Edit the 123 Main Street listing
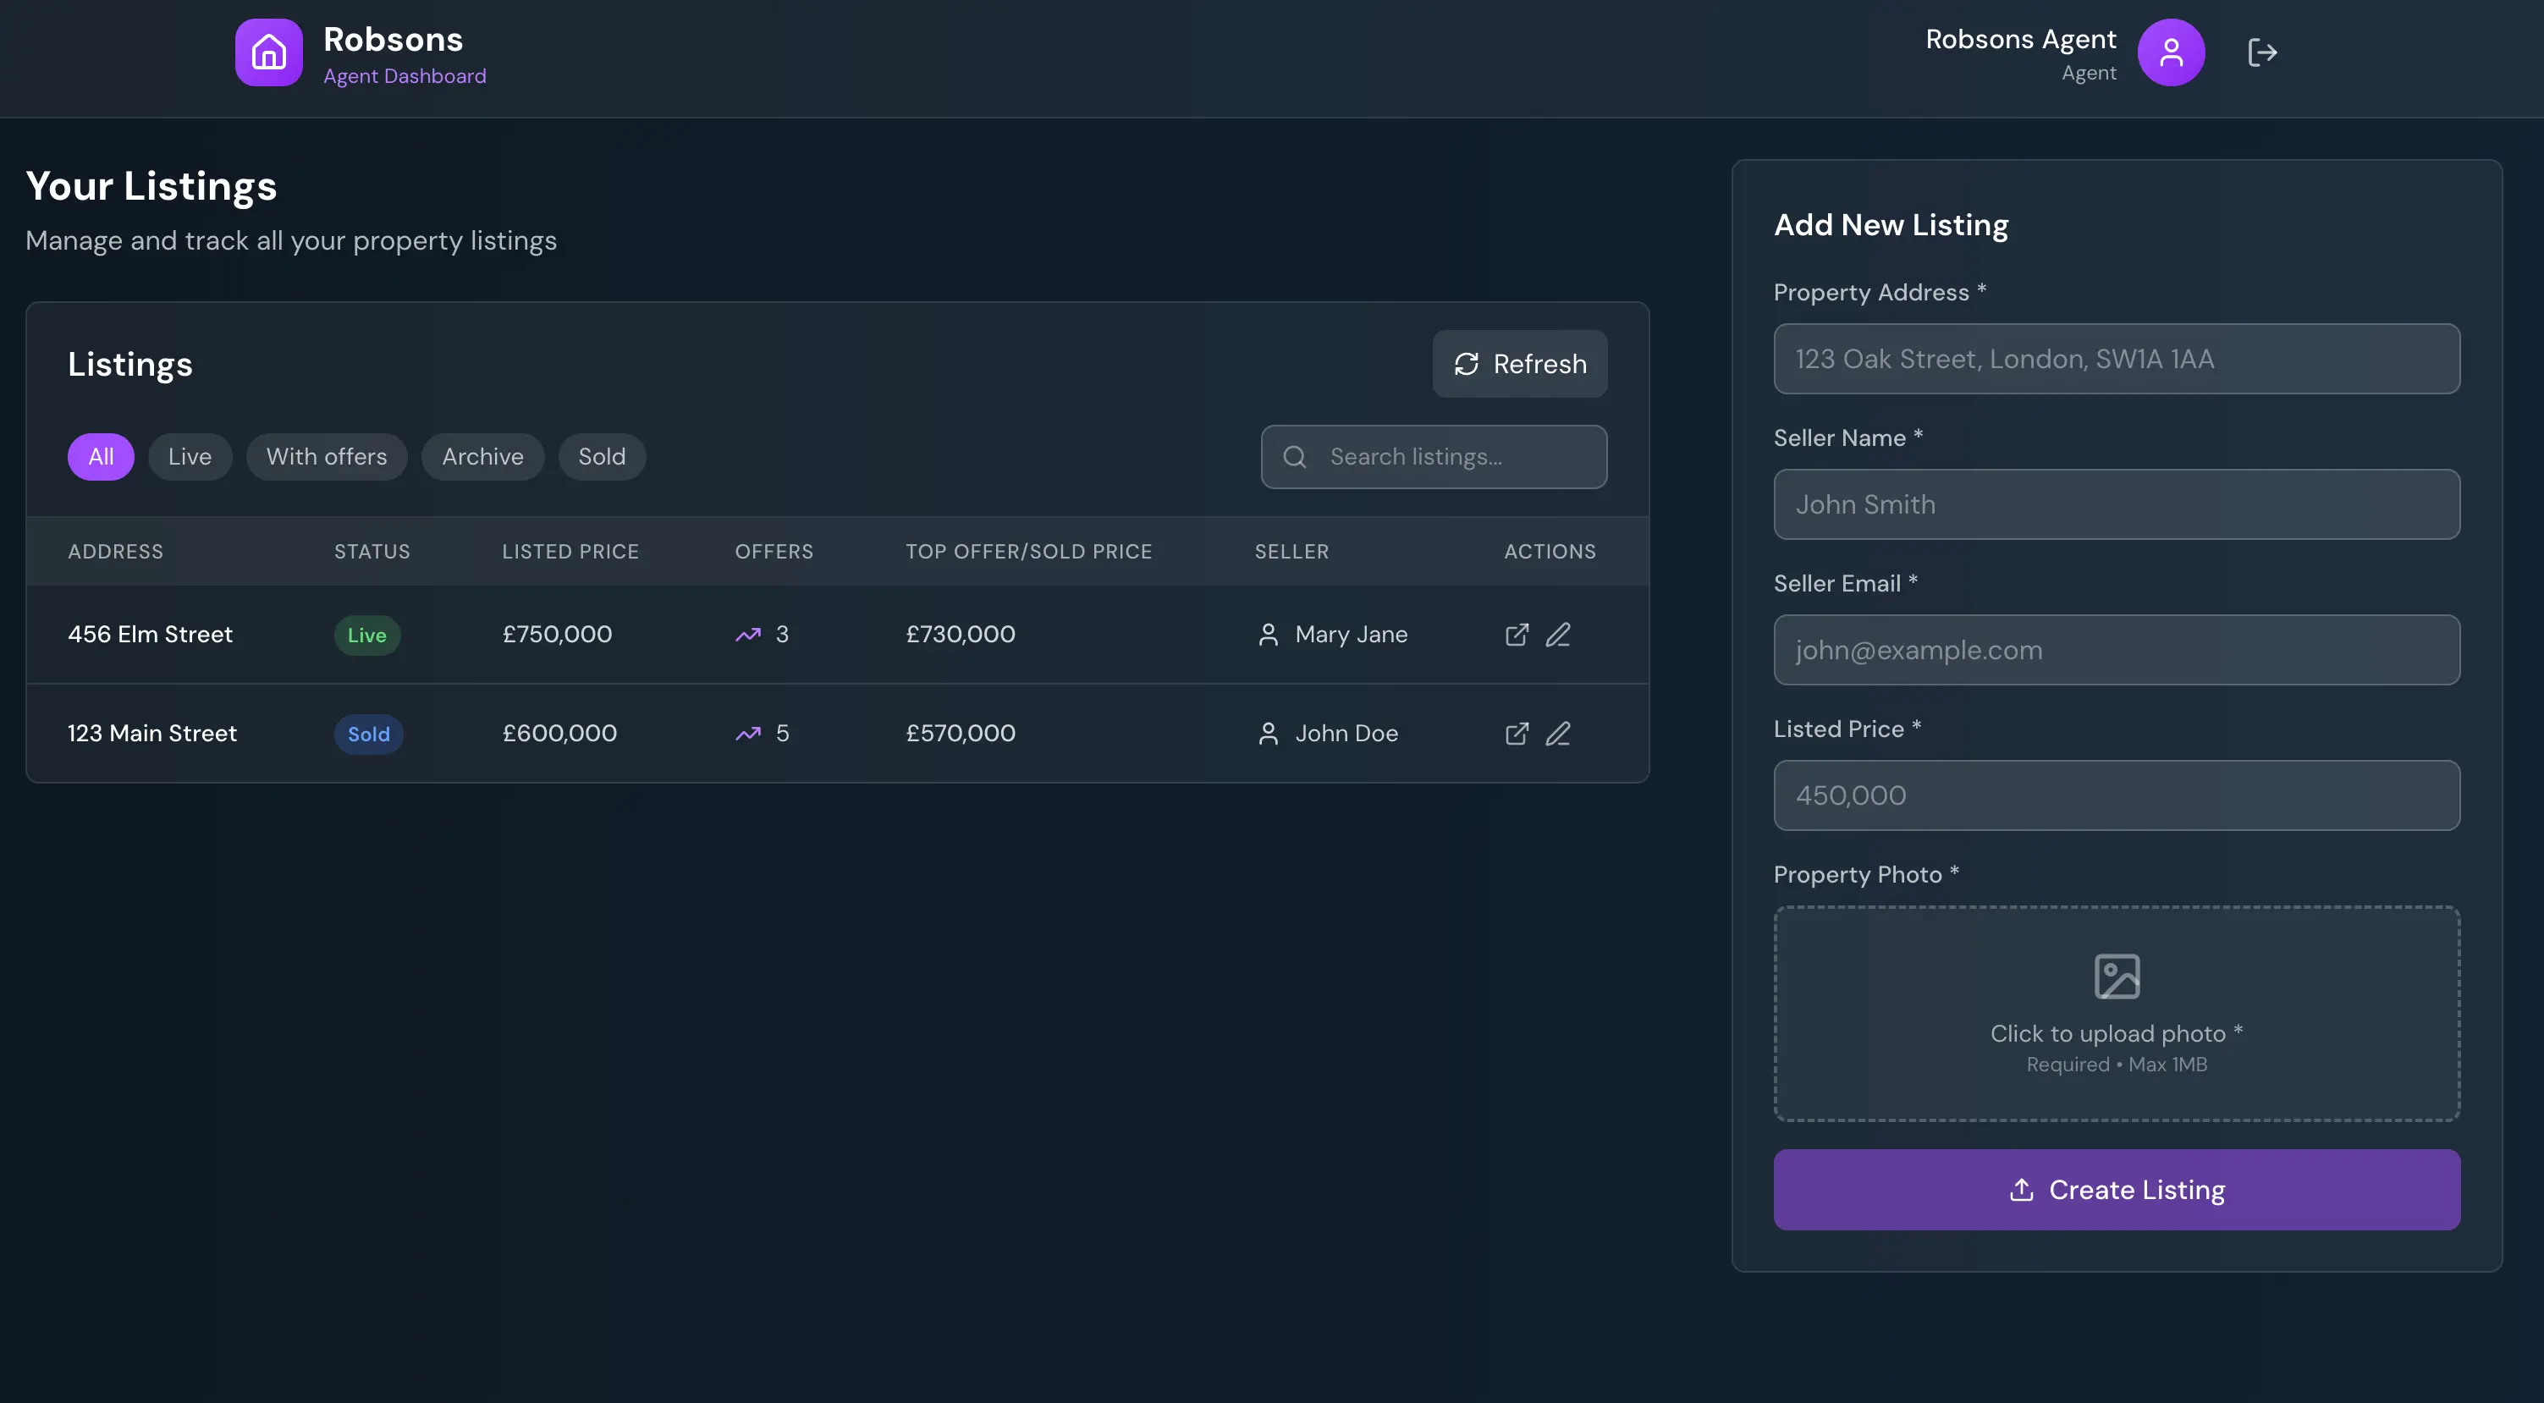The height and width of the screenshot is (1403, 2544). (1558, 734)
